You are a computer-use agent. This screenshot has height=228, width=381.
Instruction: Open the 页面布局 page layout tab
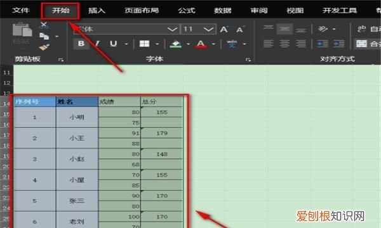pyautogui.click(x=142, y=10)
